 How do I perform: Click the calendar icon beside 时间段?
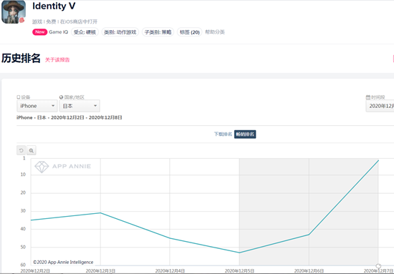tap(368, 97)
